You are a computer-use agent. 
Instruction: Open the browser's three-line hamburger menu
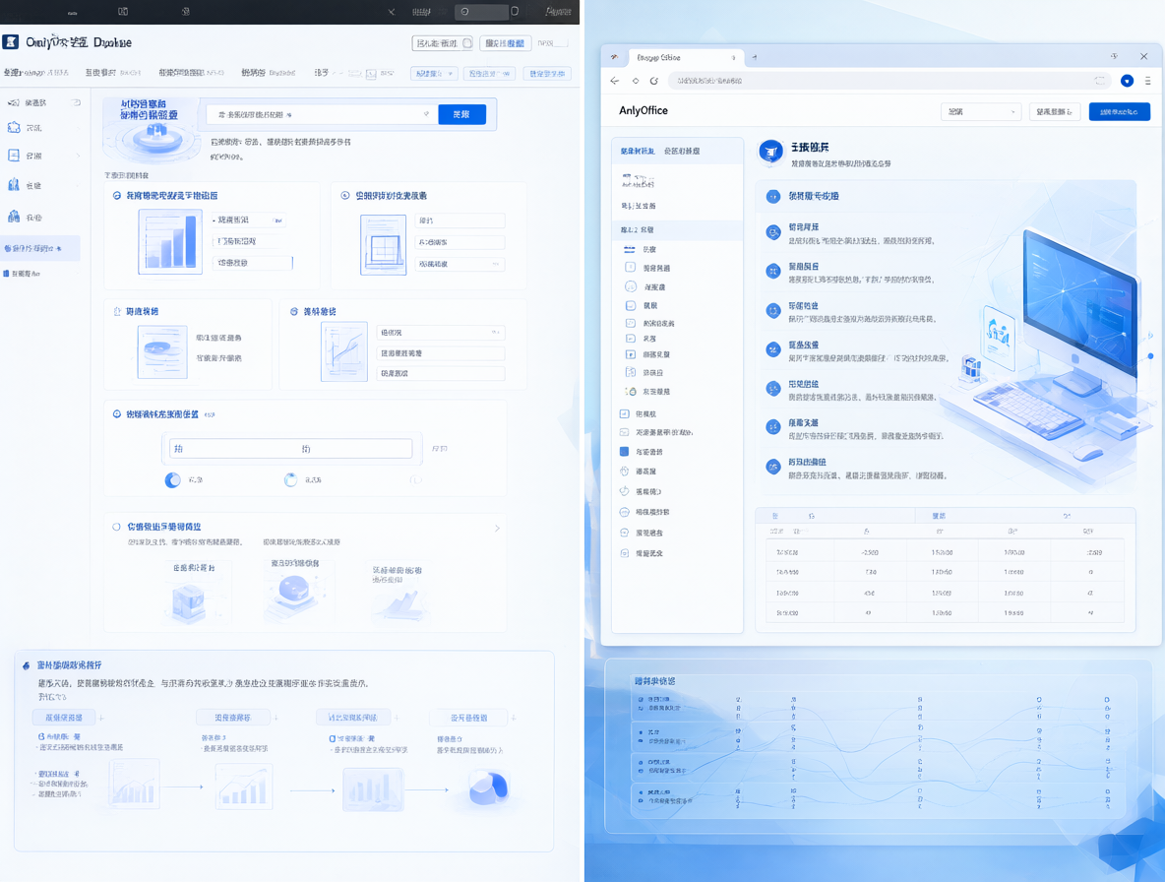[x=1148, y=81]
